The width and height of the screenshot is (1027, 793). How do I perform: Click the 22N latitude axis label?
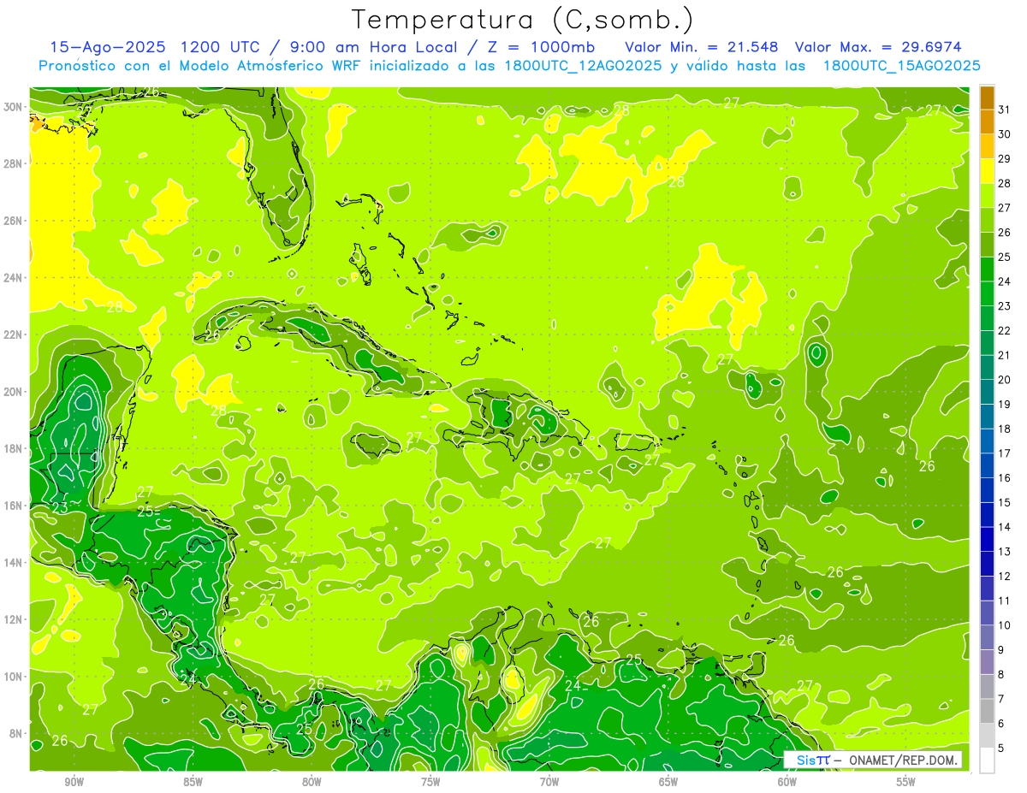click(14, 334)
